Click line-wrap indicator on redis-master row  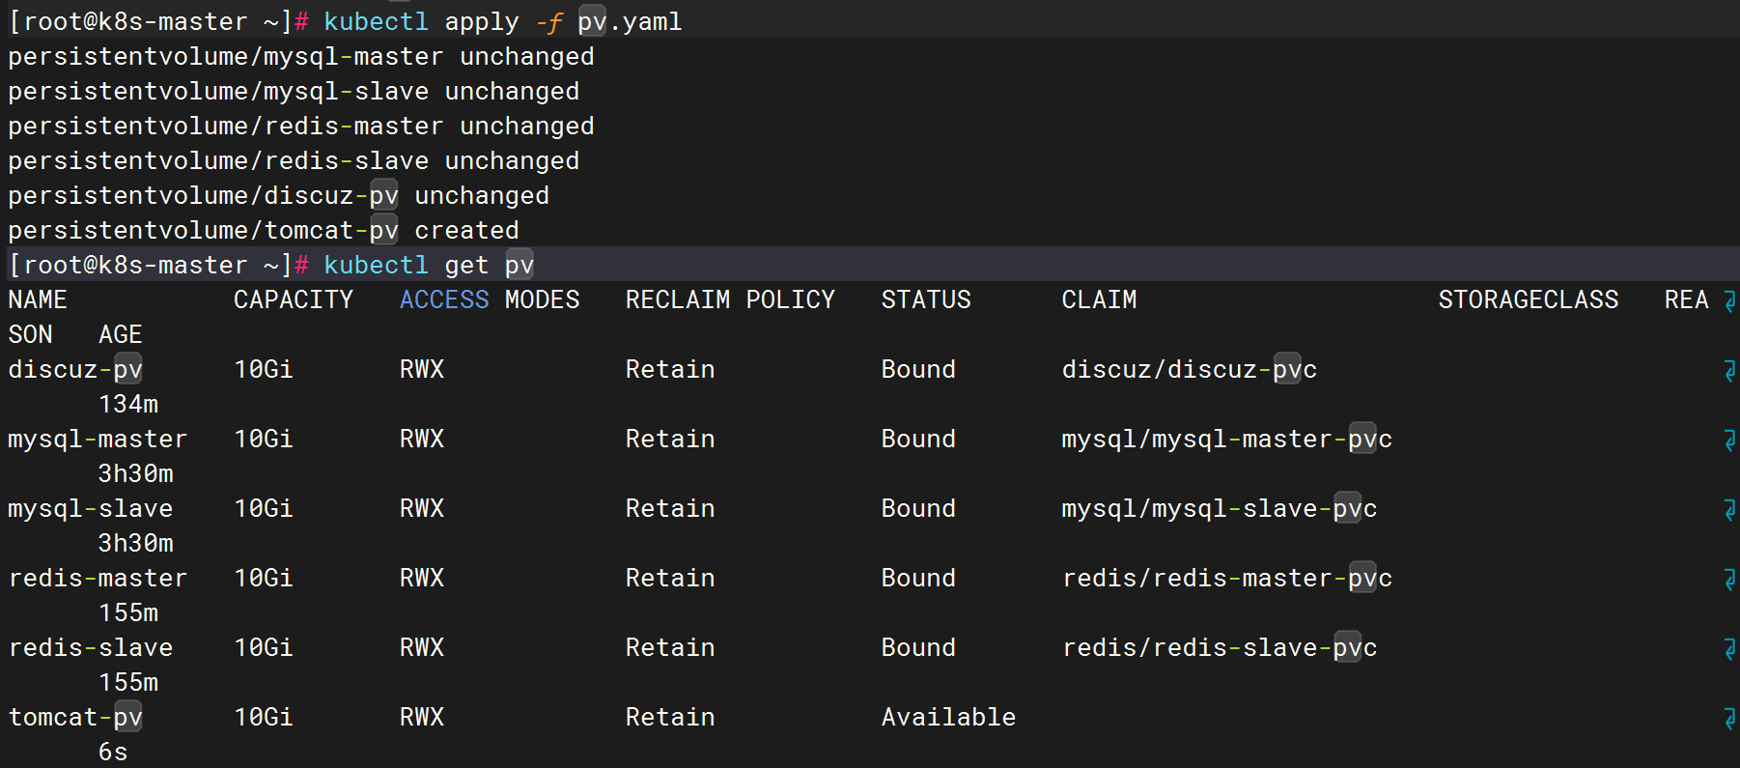[1729, 580]
